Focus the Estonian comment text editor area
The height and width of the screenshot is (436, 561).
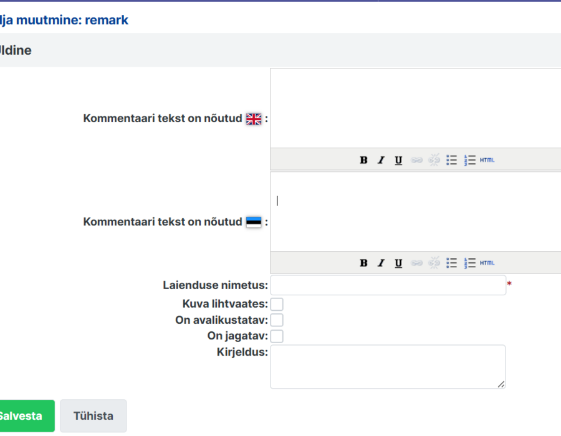tap(416, 212)
